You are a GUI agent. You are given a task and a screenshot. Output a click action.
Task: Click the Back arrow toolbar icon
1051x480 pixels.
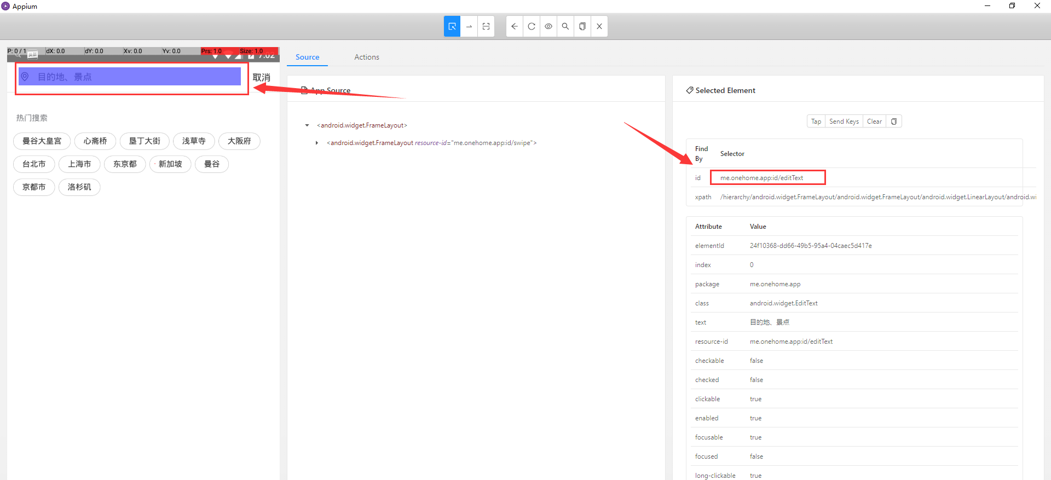pyautogui.click(x=515, y=26)
